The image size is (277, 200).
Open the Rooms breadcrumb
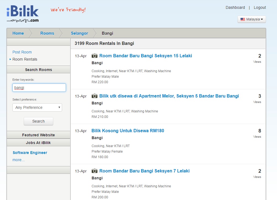click(47, 33)
